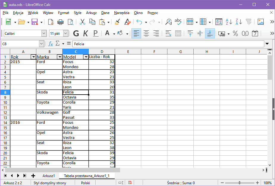This screenshot has width=275, height=186.
Task: Click the Save document icon
Action: (34, 22)
